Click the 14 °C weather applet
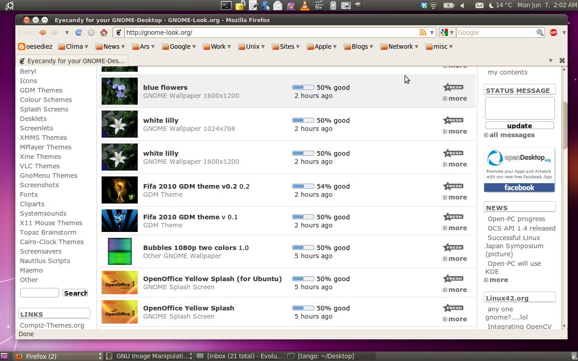 pos(500,5)
